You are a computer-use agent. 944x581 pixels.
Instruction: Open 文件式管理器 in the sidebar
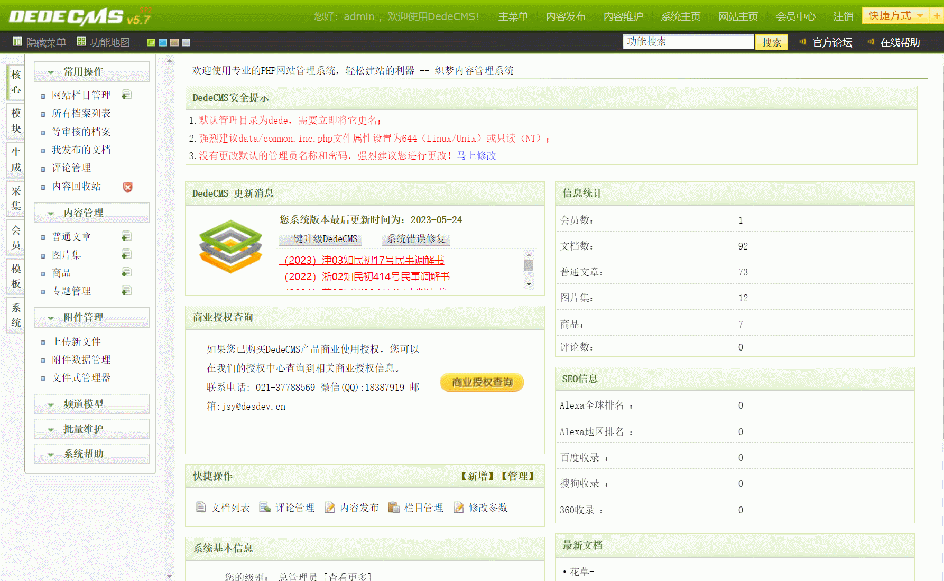81,377
